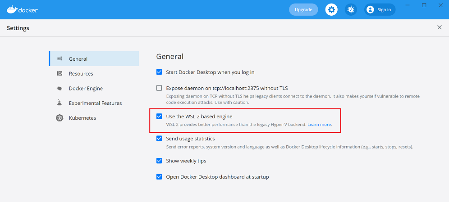
Task: Click the 'Send error reports' description text
Action: [290, 147]
